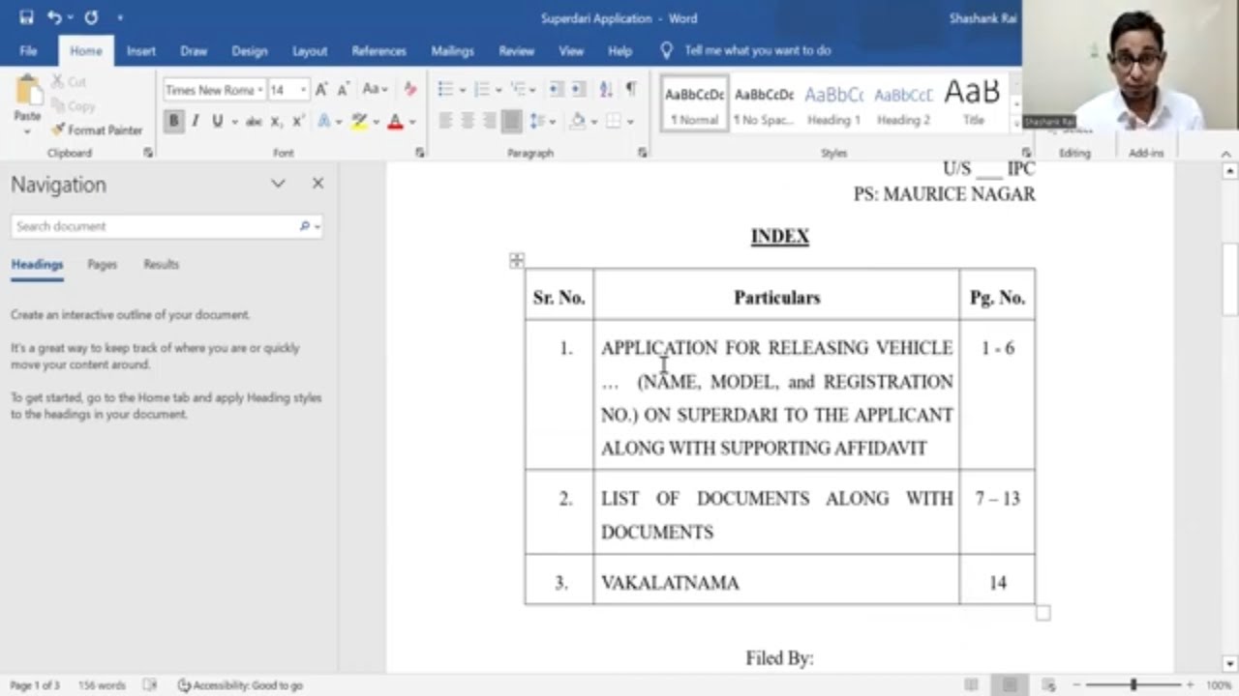Image resolution: width=1239 pixels, height=696 pixels.
Task: Toggle Italic formatting
Action: coord(196,121)
